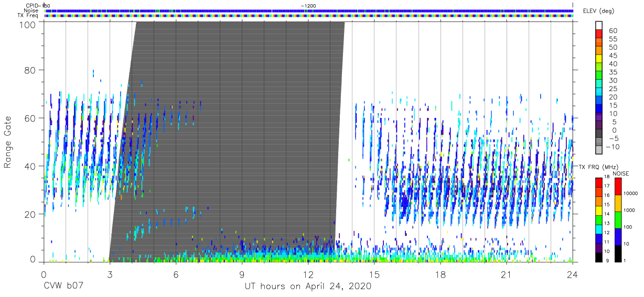Click the multicolored TX Freq strip above the plot
The width and height of the screenshot is (644, 297).
click(x=308, y=16)
